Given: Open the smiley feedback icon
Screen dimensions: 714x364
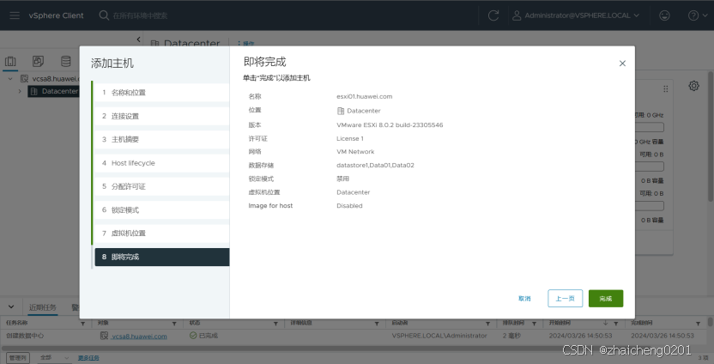Looking at the screenshot, I should tap(664, 15).
